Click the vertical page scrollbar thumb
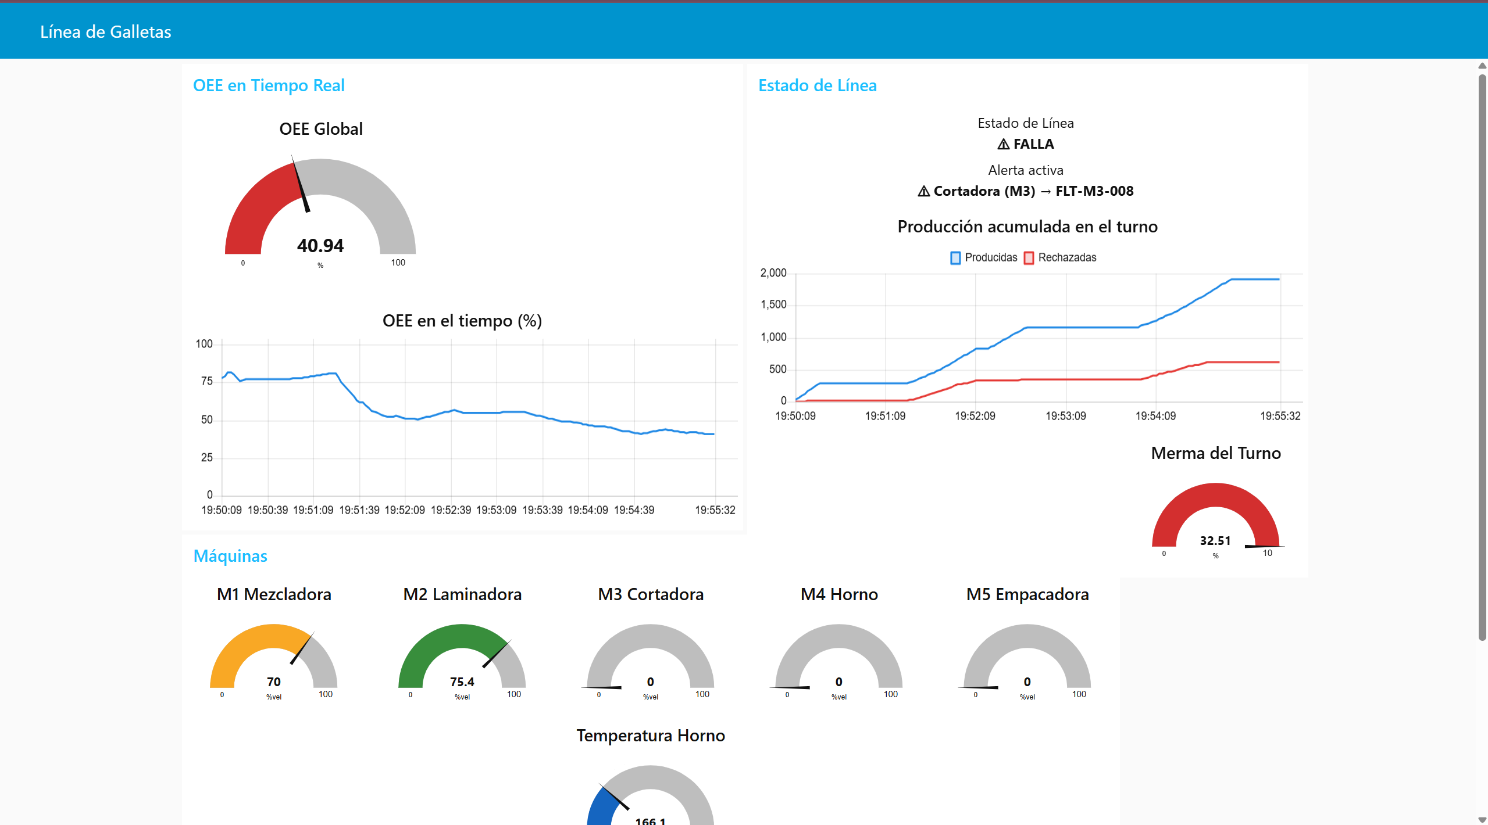Viewport: 1488px width, 825px height. point(1482,357)
